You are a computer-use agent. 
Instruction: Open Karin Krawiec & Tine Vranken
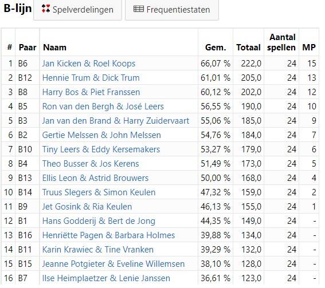click(98, 250)
